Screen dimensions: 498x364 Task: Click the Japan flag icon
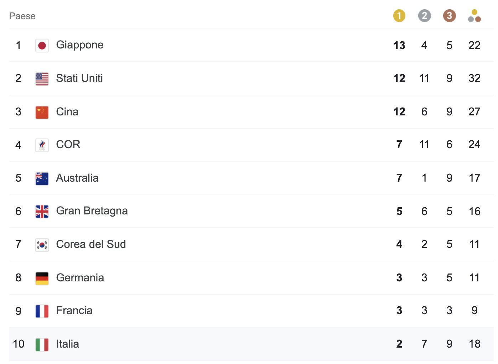point(42,46)
